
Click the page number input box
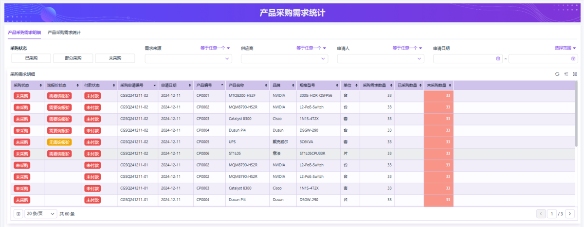click(x=552, y=214)
